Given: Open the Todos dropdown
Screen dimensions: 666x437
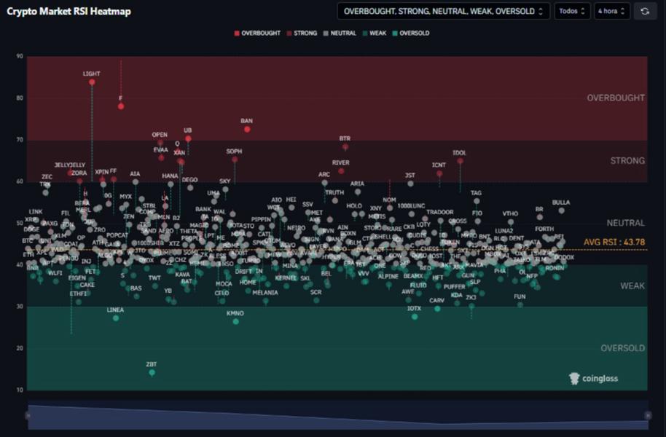Looking at the screenshot, I should coord(571,11).
